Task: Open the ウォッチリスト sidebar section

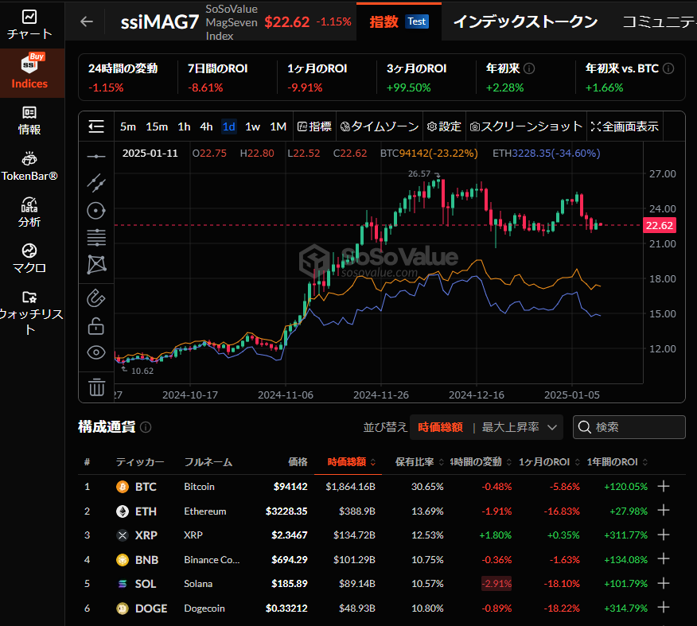Action: pos(29,313)
